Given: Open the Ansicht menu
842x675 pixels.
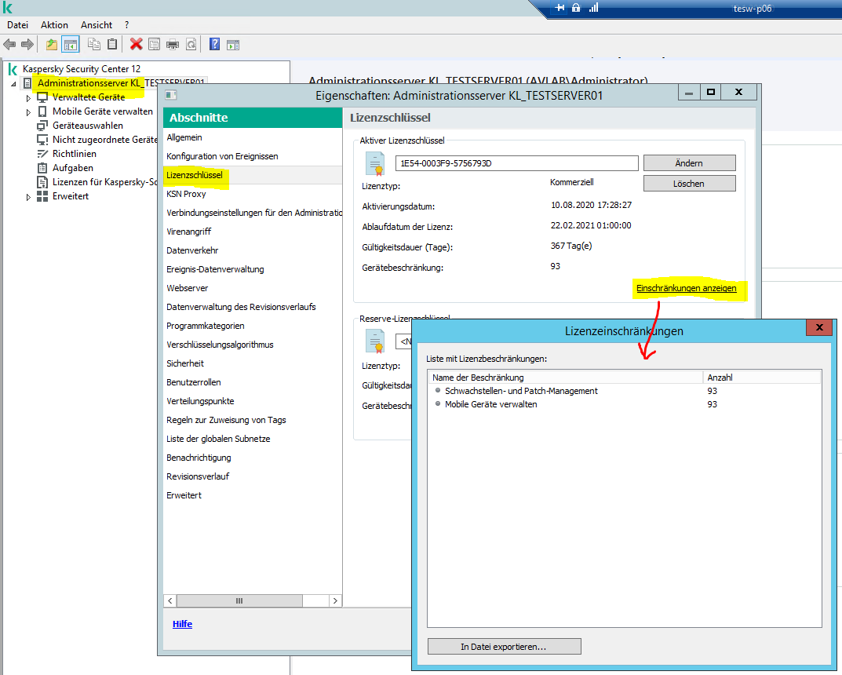Looking at the screenshot, I should [x=97, y=25].
